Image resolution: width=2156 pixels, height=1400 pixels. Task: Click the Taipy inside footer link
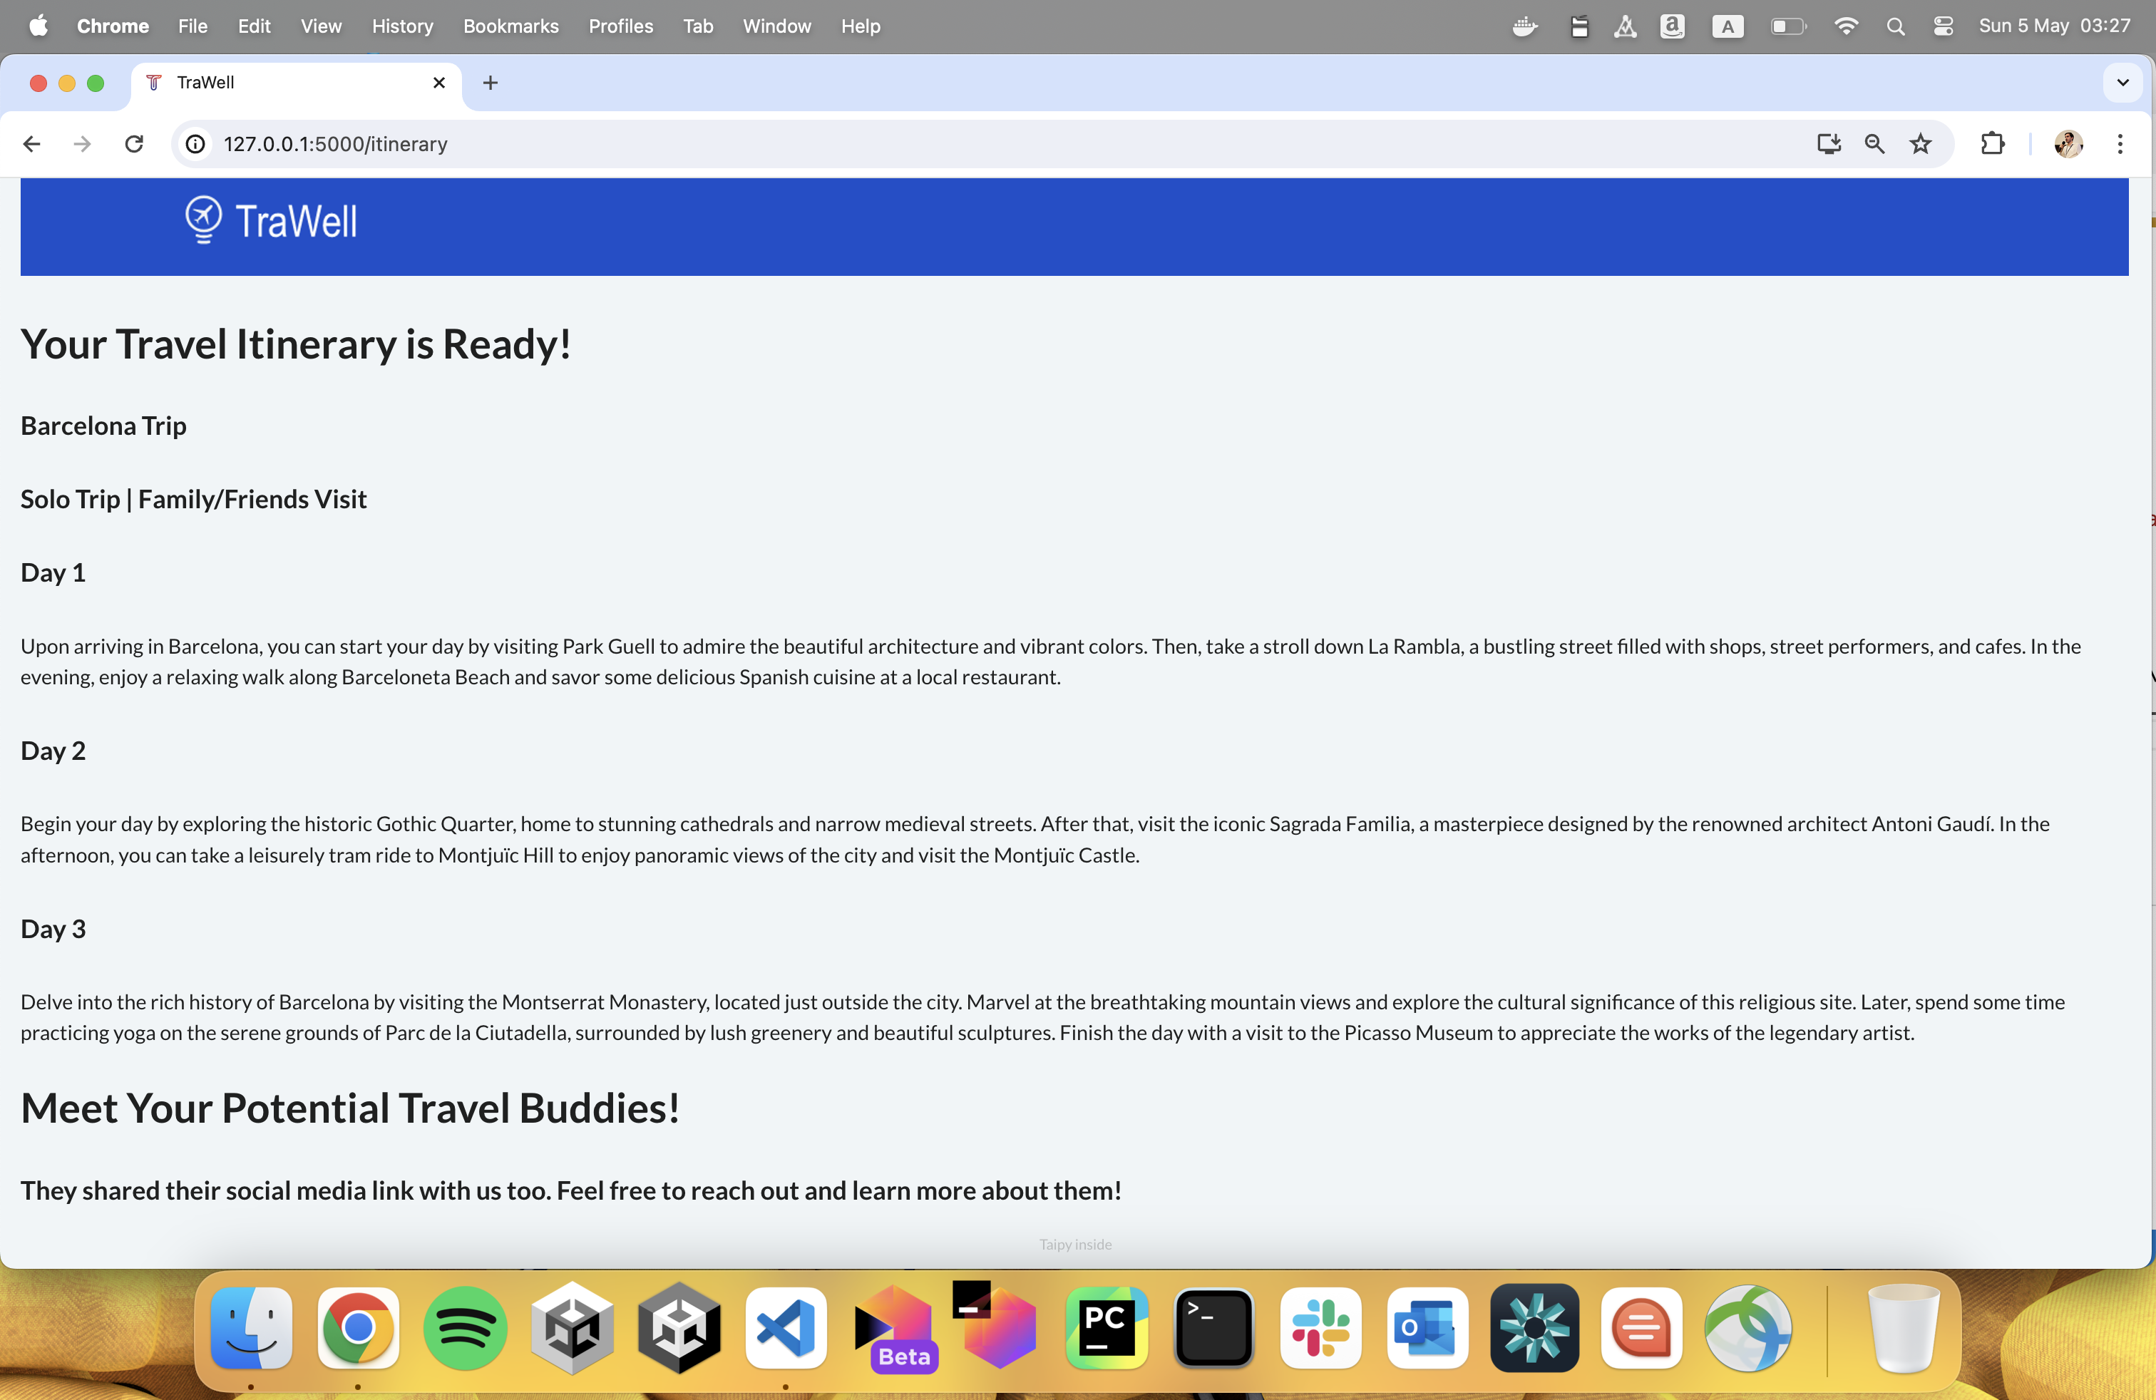[x=1075, y=1244]
